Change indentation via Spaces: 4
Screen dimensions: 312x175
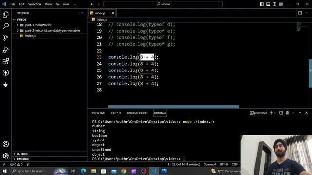pyautogui.click(x=210, y=164)
